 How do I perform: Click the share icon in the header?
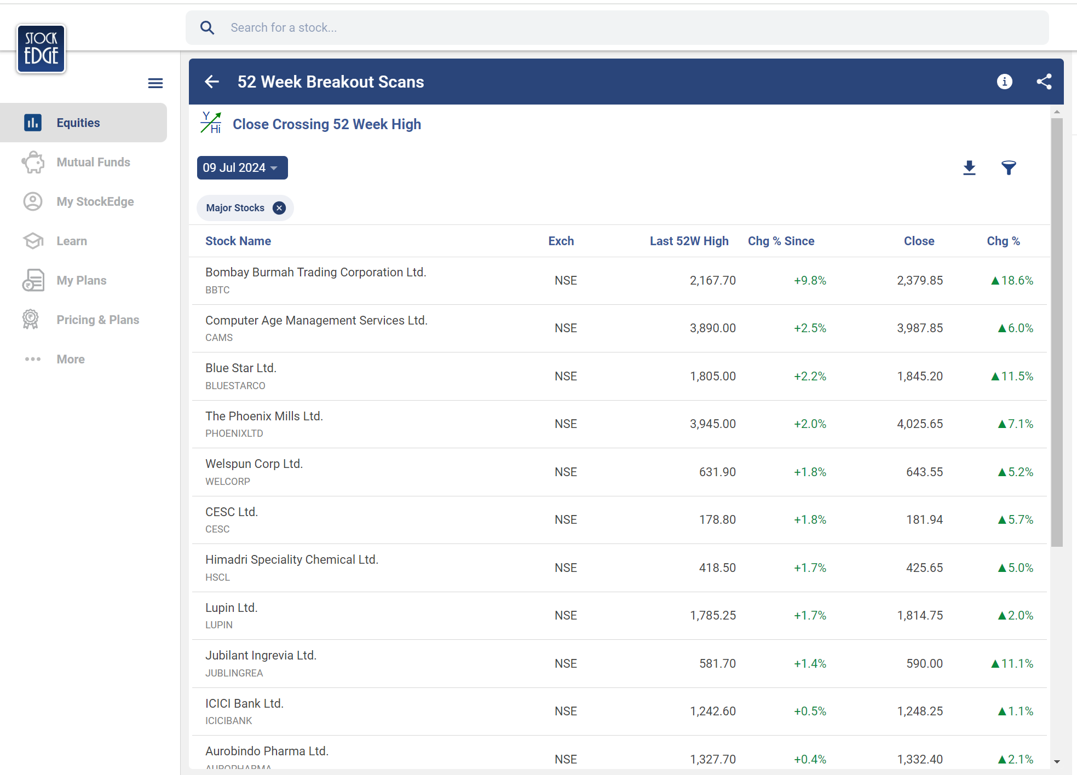(x=1044, y=82)
